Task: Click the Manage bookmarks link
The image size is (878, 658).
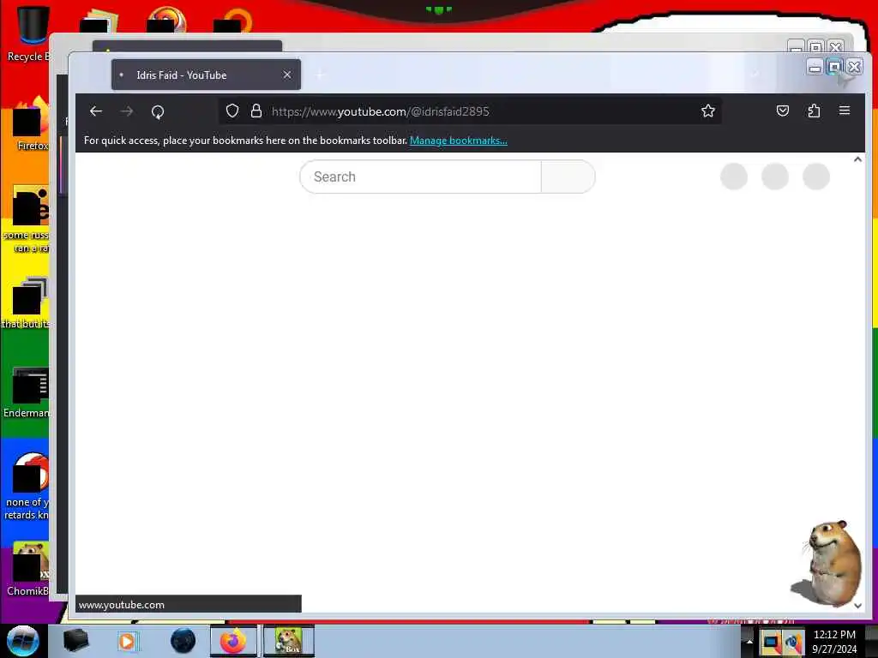Action: [459, 141]
